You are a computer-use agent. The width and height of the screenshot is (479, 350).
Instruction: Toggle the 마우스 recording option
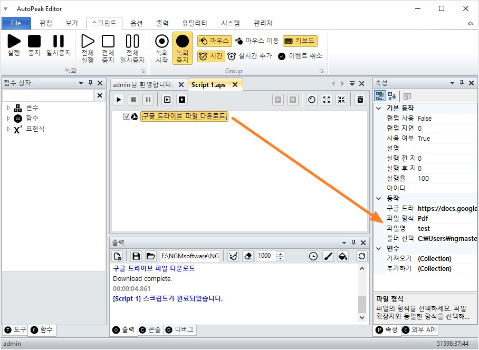(x=215, y=41)
